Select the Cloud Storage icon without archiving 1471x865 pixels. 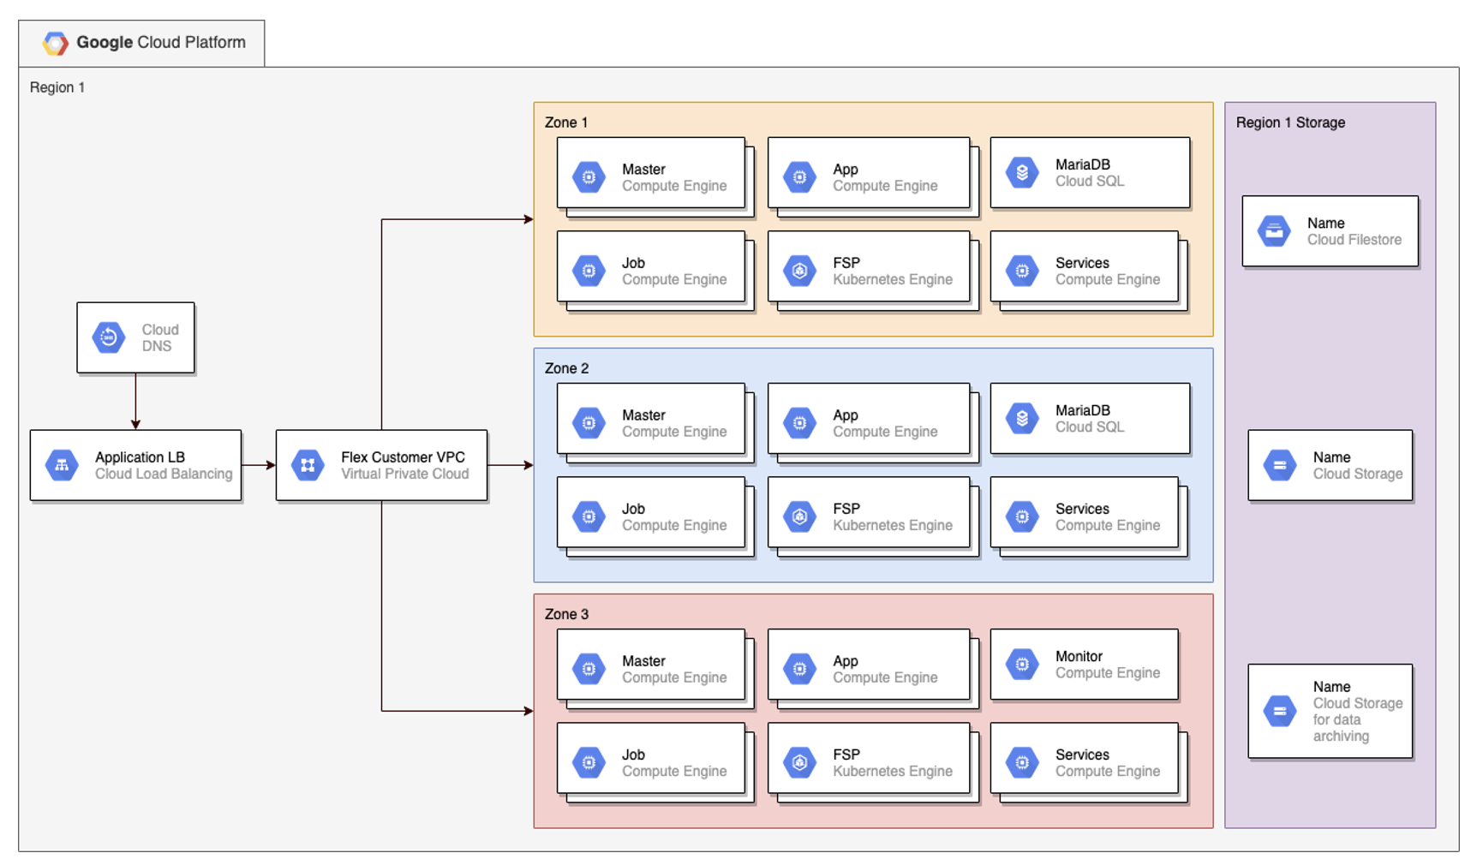tap(1280, 465)
